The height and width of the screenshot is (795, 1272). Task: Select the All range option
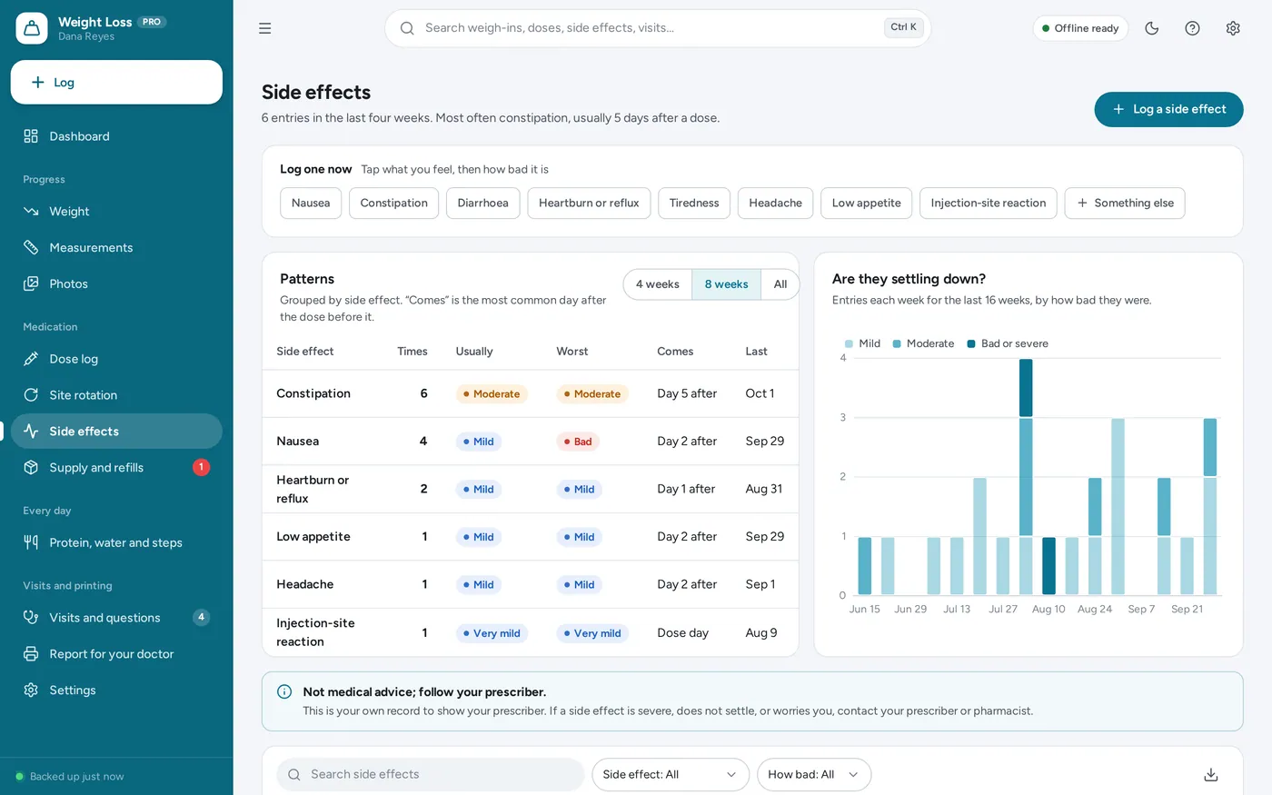pyautogui.click(x=780, y=284)
